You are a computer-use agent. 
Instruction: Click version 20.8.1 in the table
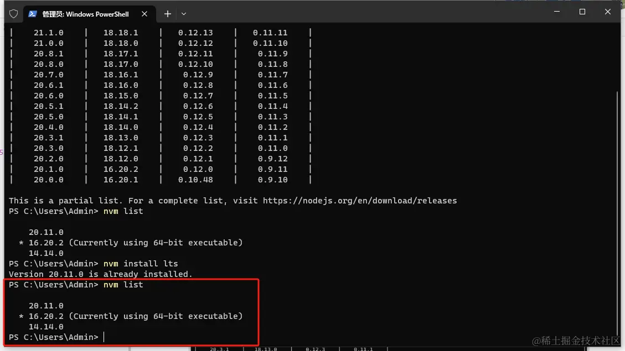49,54
